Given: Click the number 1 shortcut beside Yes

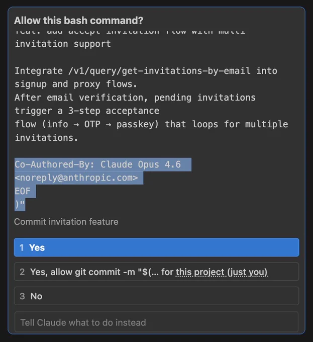Looking at the screenshot, I should tap(22, 247).
